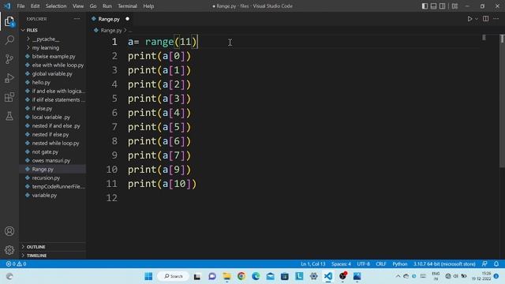Open the View menu

click(x=77, y=6)
